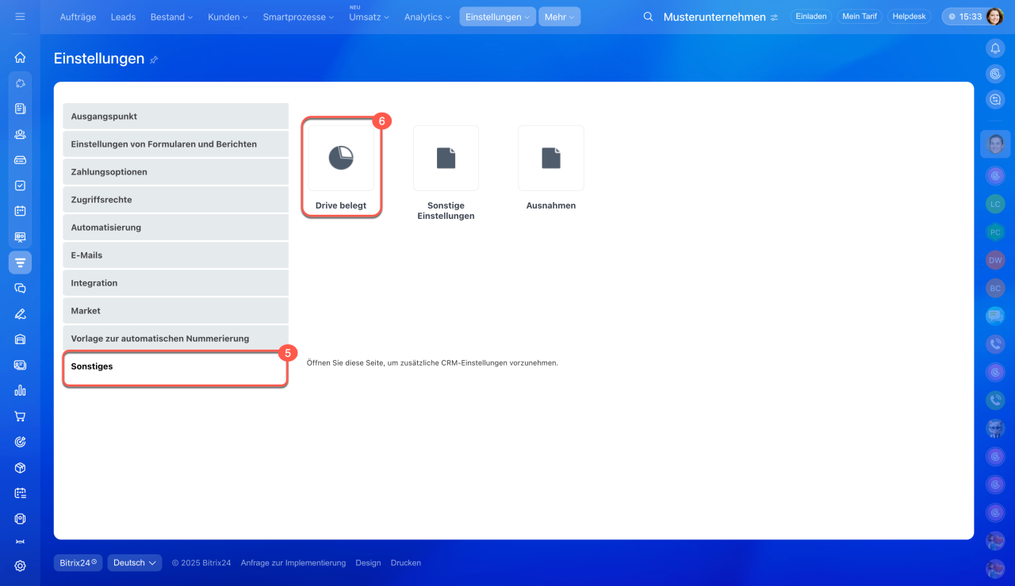
Task: Click the Bitrix24 footer button
Action: pyautogui.click(x=78, y=563)
